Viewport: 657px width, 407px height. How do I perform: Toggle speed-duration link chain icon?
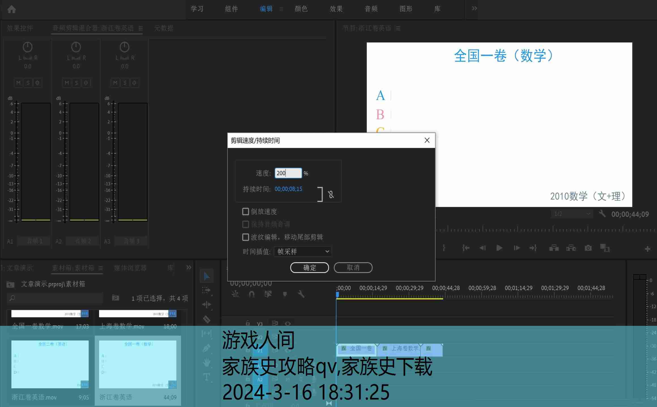(x=331, y=195)
